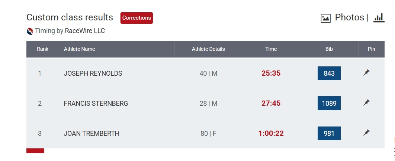Select bib number 981 badge
This screenshot has height=161, width=395.
pos(329,133)
